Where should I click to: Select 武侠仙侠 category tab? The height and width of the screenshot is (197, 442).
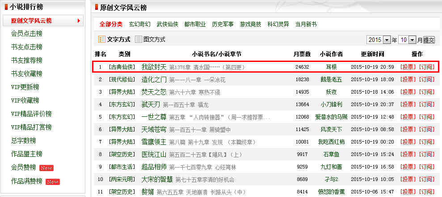[168, 25]
